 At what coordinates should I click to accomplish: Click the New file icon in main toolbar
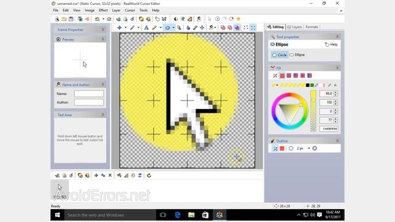pyautogui.click(x=57, y=19)
